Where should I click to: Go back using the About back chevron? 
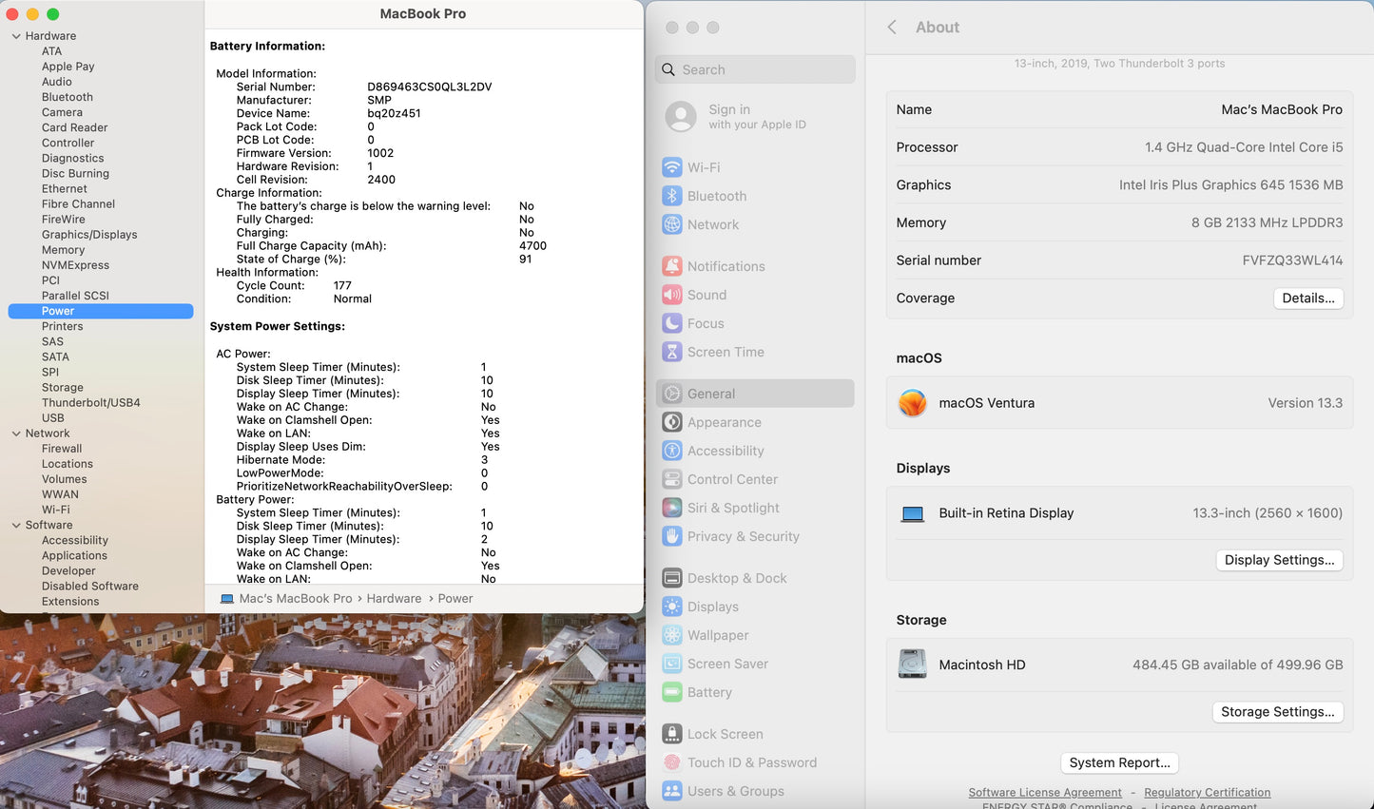pos(892,28)
